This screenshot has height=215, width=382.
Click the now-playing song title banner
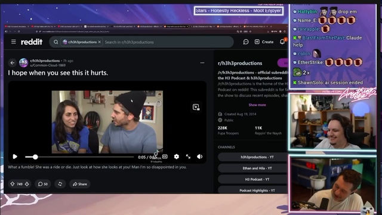[x=239, y=11]
